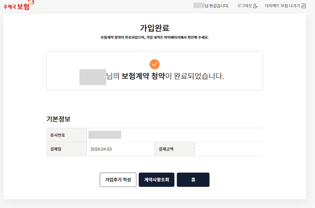Select the 결제금액 label cell
315x208 pixels.
[175, 149]
